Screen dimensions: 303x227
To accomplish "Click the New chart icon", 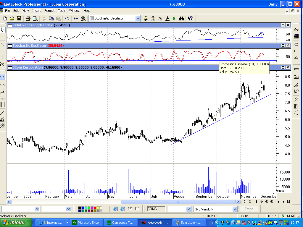I will 5,19.
